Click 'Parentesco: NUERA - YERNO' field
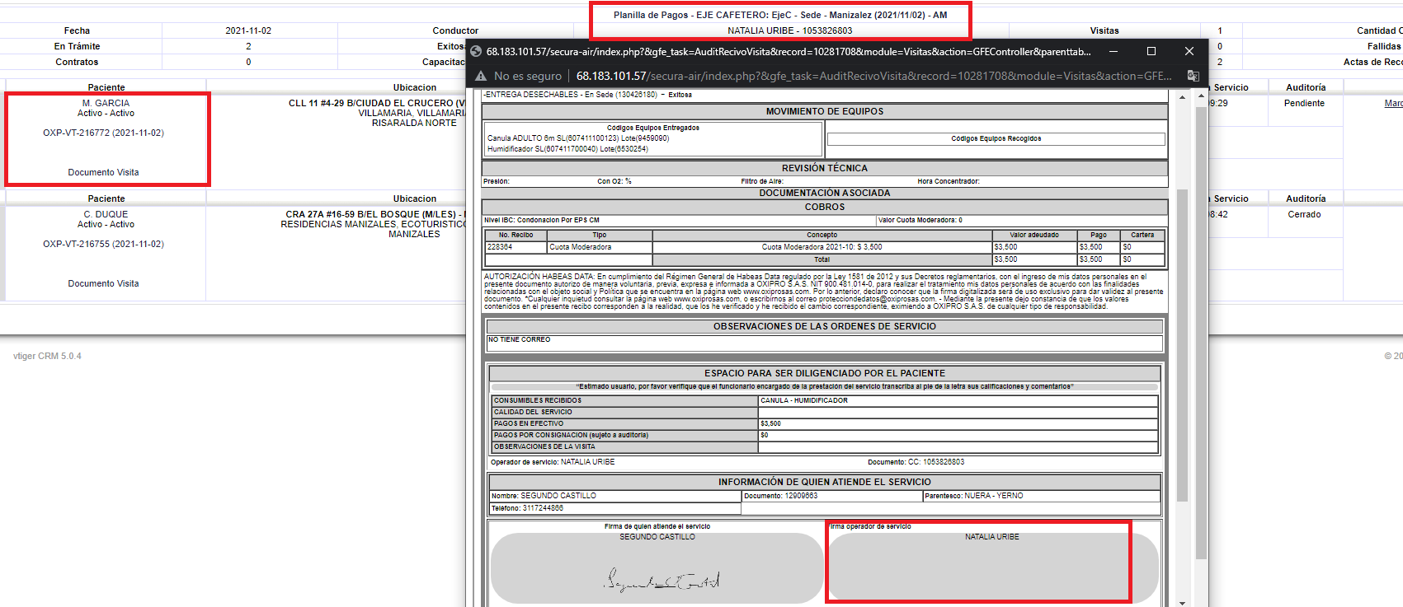This screenshot has width=1403, height=607. coord(1042,496)
